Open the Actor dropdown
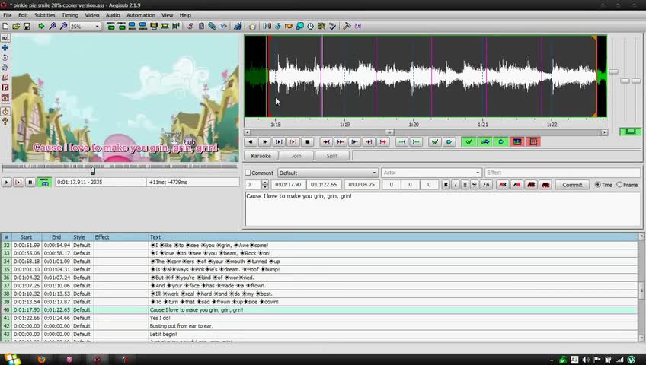 point(431,173)
